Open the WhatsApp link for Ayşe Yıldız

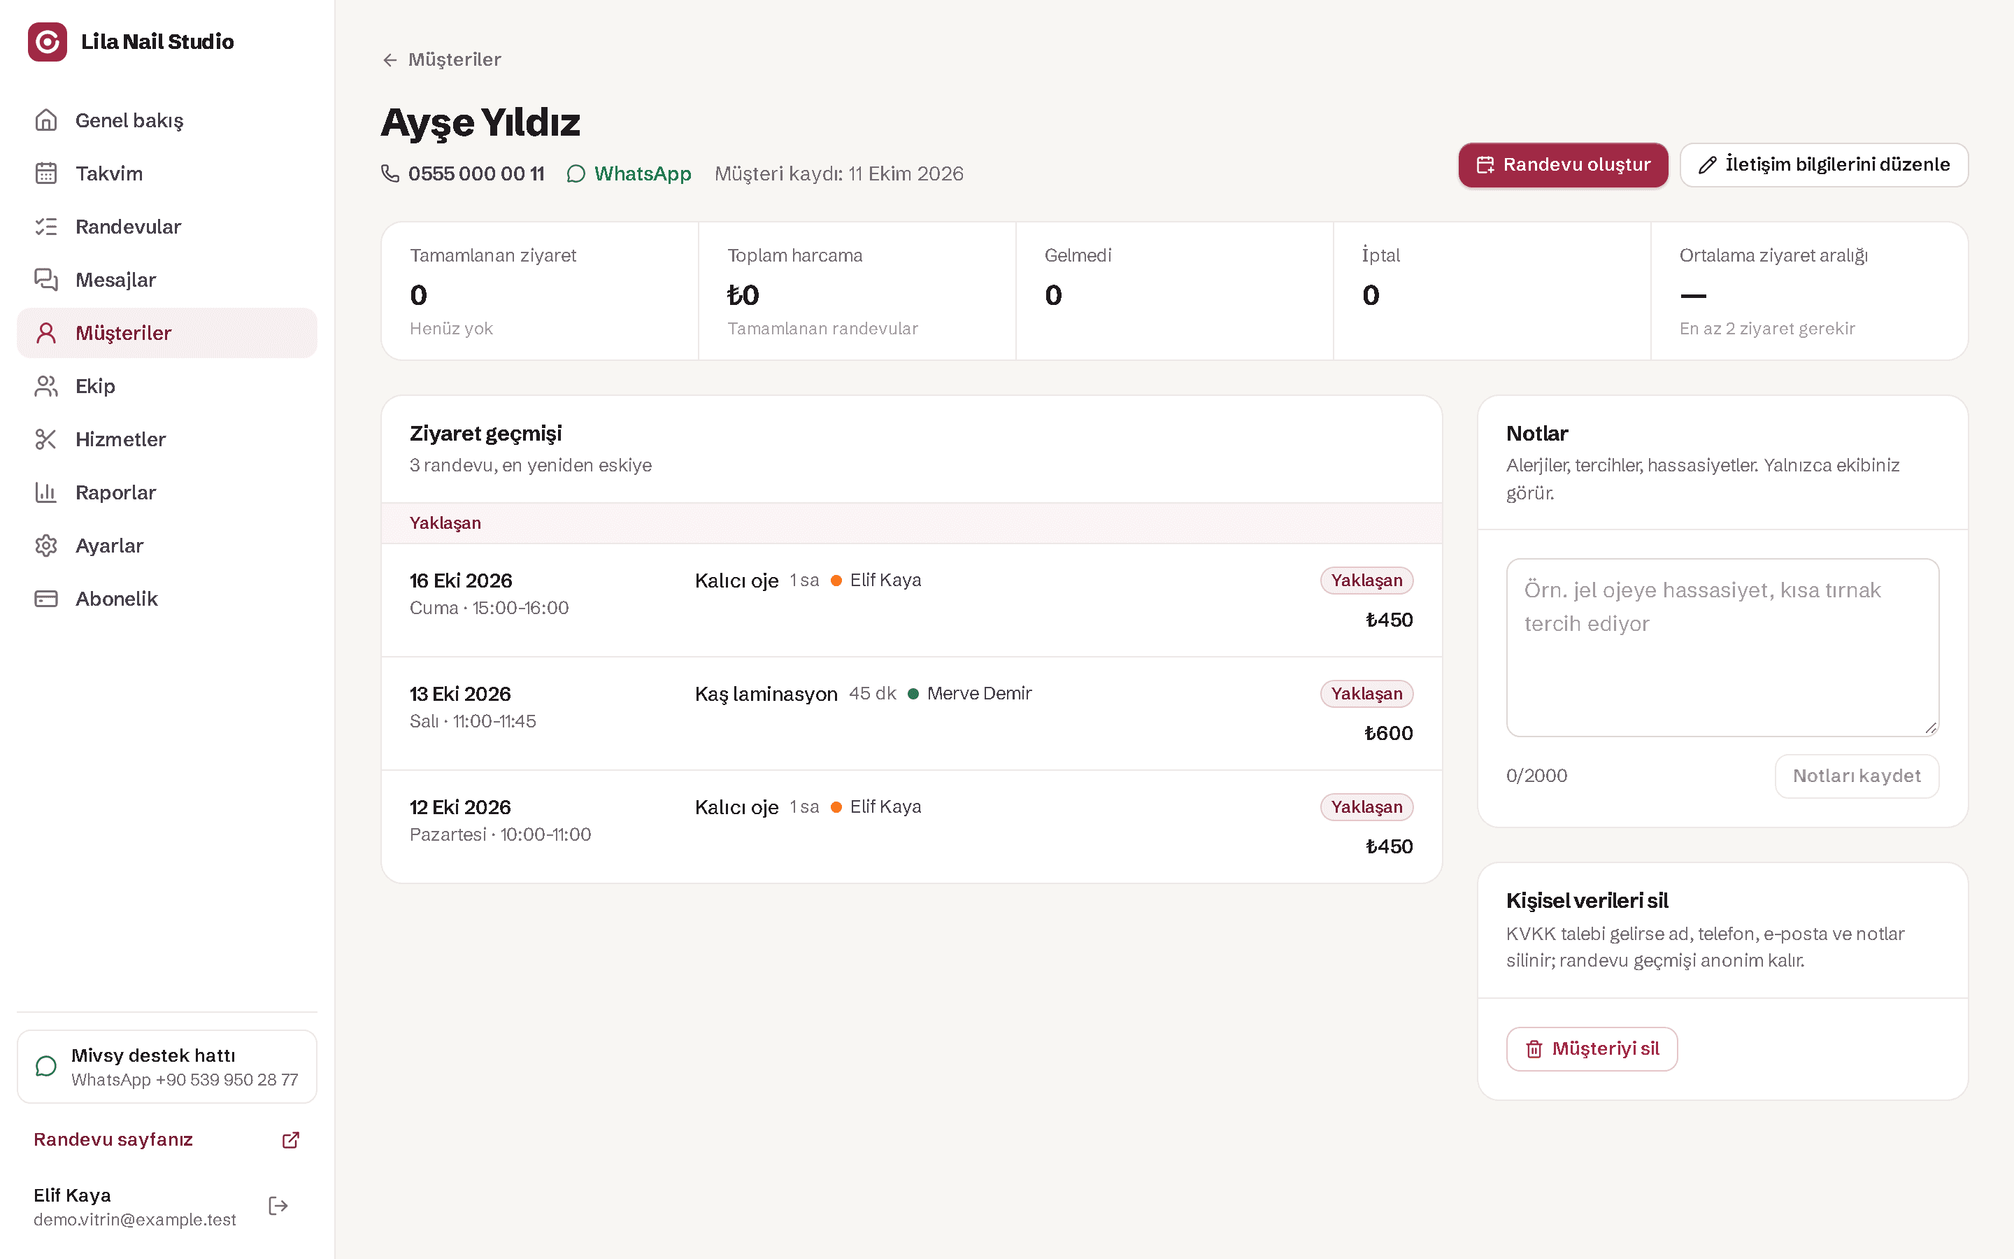point(629,173)
